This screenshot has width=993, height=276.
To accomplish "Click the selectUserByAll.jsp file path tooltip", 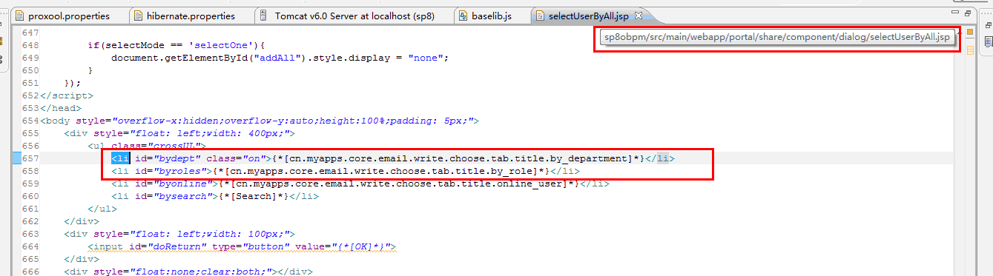I will (x=777, y=38).
